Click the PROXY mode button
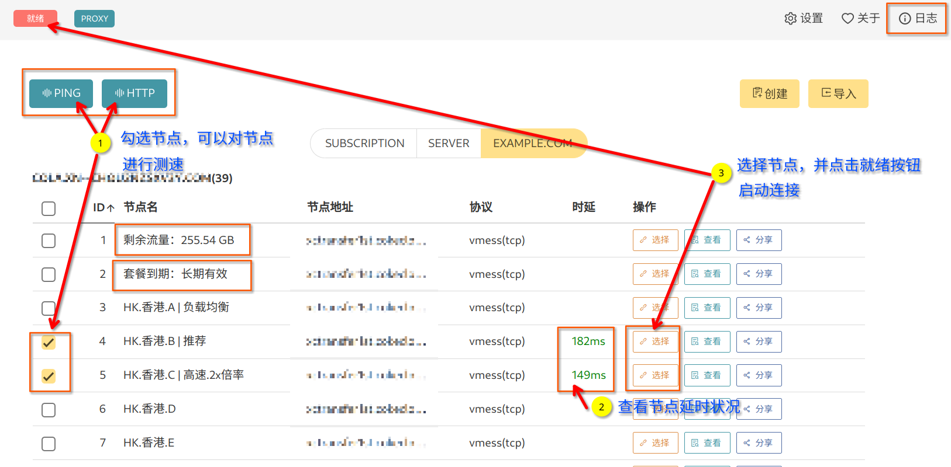 point(94,19)
